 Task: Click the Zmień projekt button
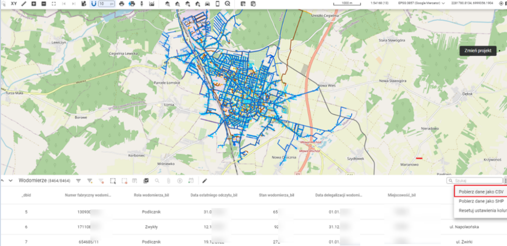pos(477,50)
